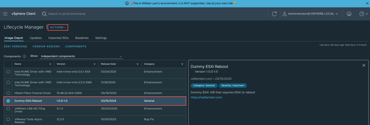Open the https://williamlam.com link
This screenshot has height=125, width=370.
pyautogui.click(x=206, y=97)
